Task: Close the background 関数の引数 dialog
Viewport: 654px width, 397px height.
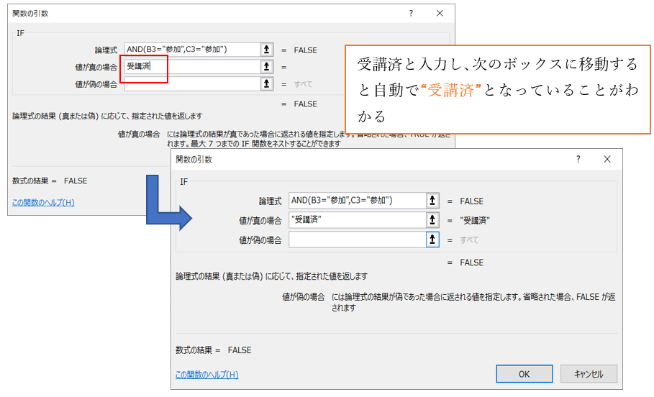Action: point(440,14)
